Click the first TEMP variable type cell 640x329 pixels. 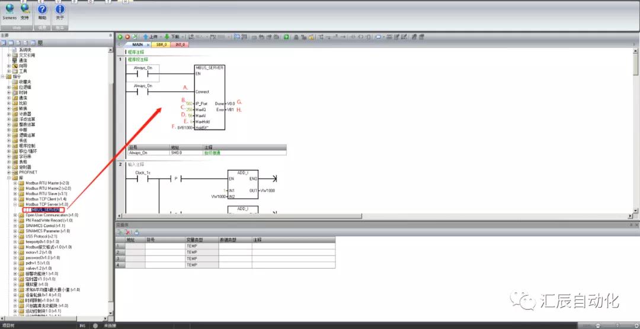(x=201, y=247)
